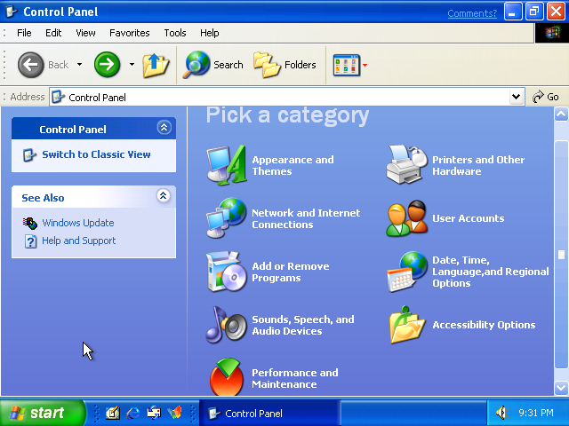Viewport: 569px width, 426px height.
Task: Launch Internet Explorer from Quick Launch
Action: coord(133,413)
